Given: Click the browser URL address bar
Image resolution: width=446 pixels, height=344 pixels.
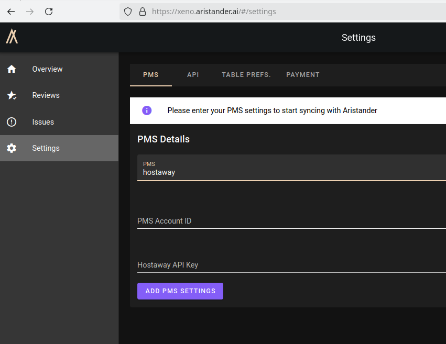Looking at the screenshot, I should (282, 12).
